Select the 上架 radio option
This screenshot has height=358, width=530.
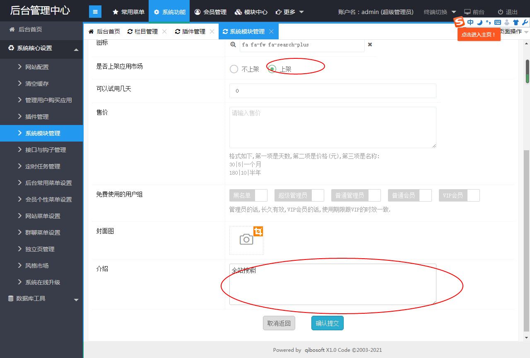click(x=272, y=69)
